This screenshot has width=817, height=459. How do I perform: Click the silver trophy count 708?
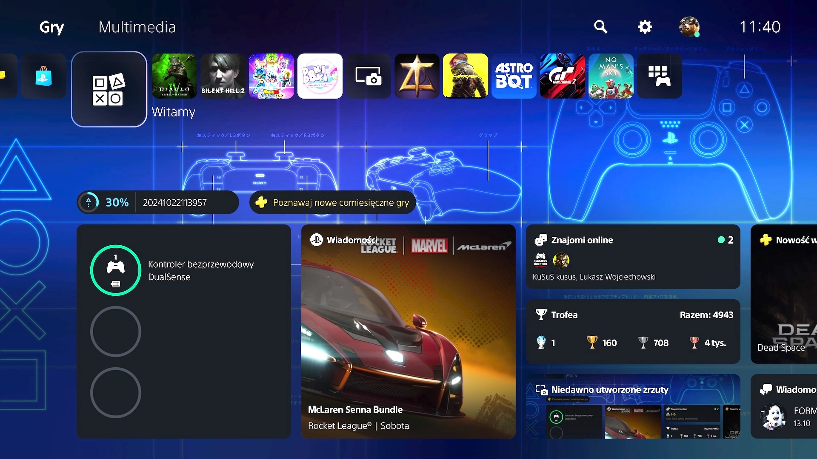click(653, 343)
